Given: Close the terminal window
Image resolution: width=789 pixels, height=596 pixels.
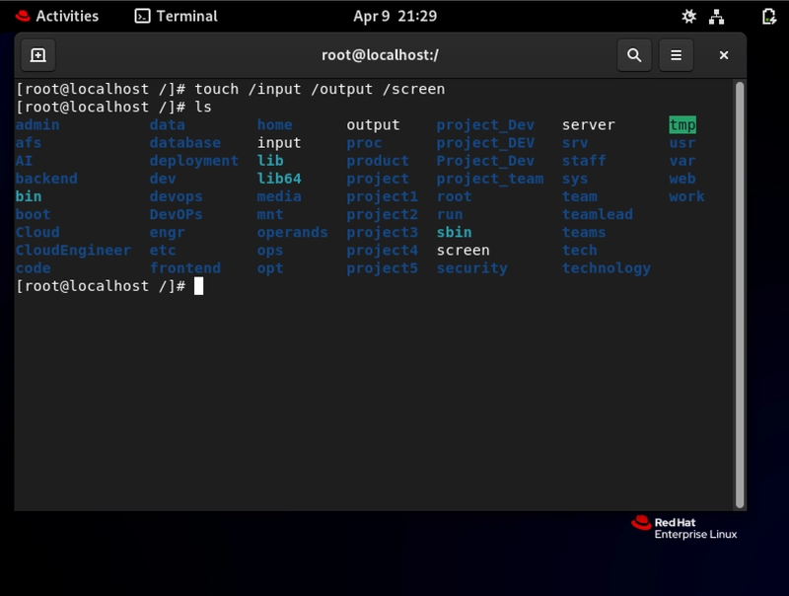Looking at the screenshot, I should (724, 55).
